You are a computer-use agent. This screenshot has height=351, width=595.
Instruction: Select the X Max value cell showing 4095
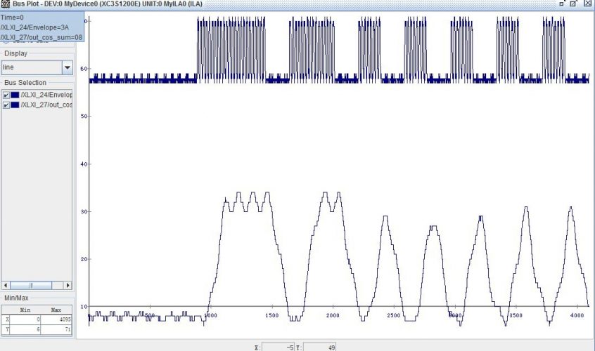click(x=56, y=319)
